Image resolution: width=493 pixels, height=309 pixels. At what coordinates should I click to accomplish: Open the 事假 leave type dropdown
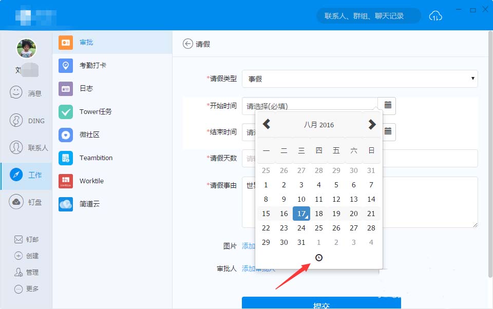tap(359, 79)
